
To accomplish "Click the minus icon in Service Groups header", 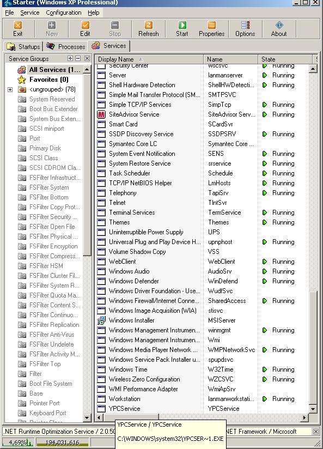I will [78, 58].
